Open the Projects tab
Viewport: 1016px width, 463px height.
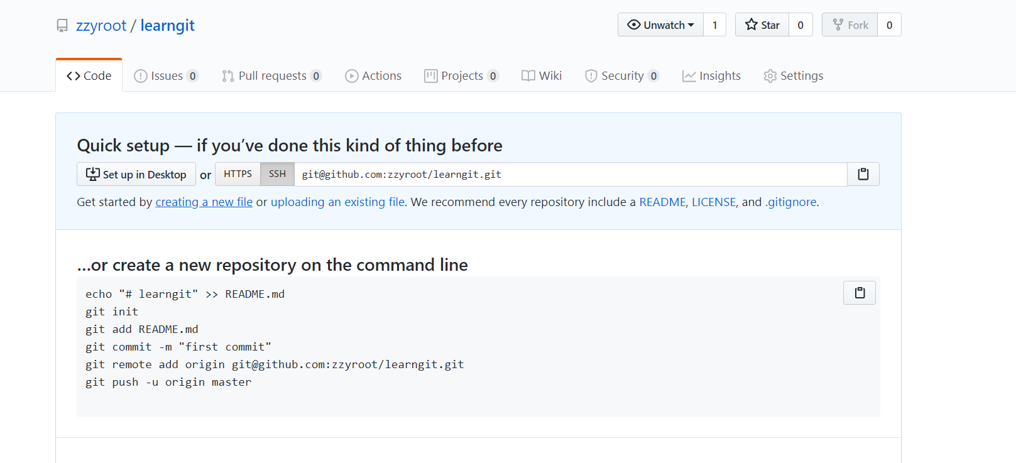pos(462,75)
